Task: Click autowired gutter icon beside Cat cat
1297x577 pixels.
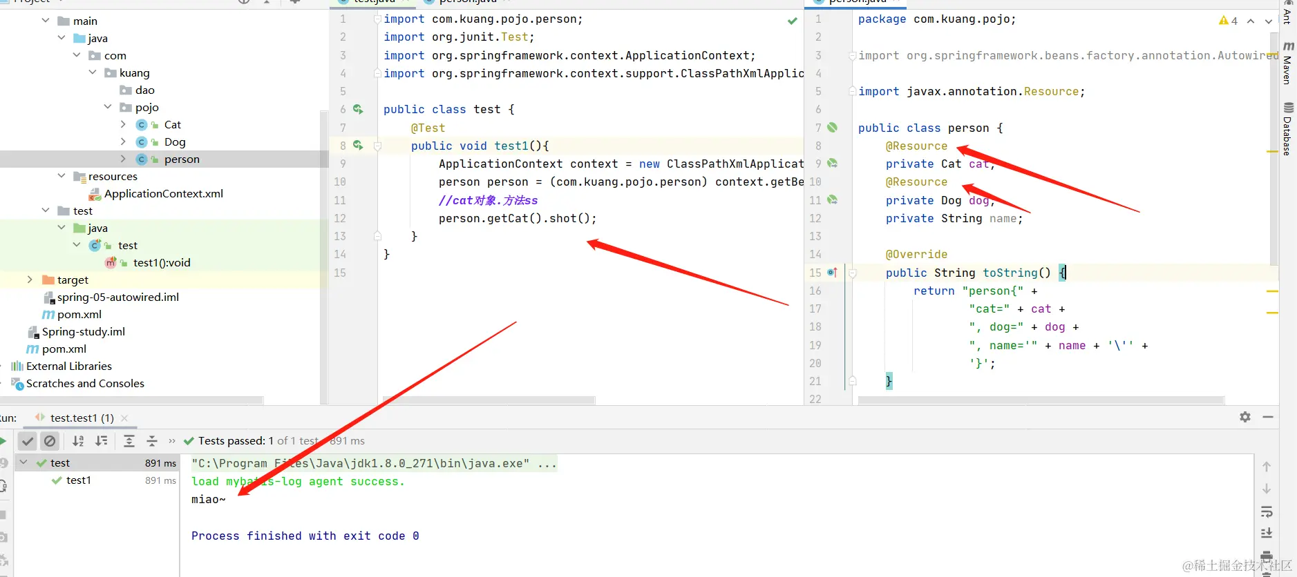Action: tap(833, 164)
